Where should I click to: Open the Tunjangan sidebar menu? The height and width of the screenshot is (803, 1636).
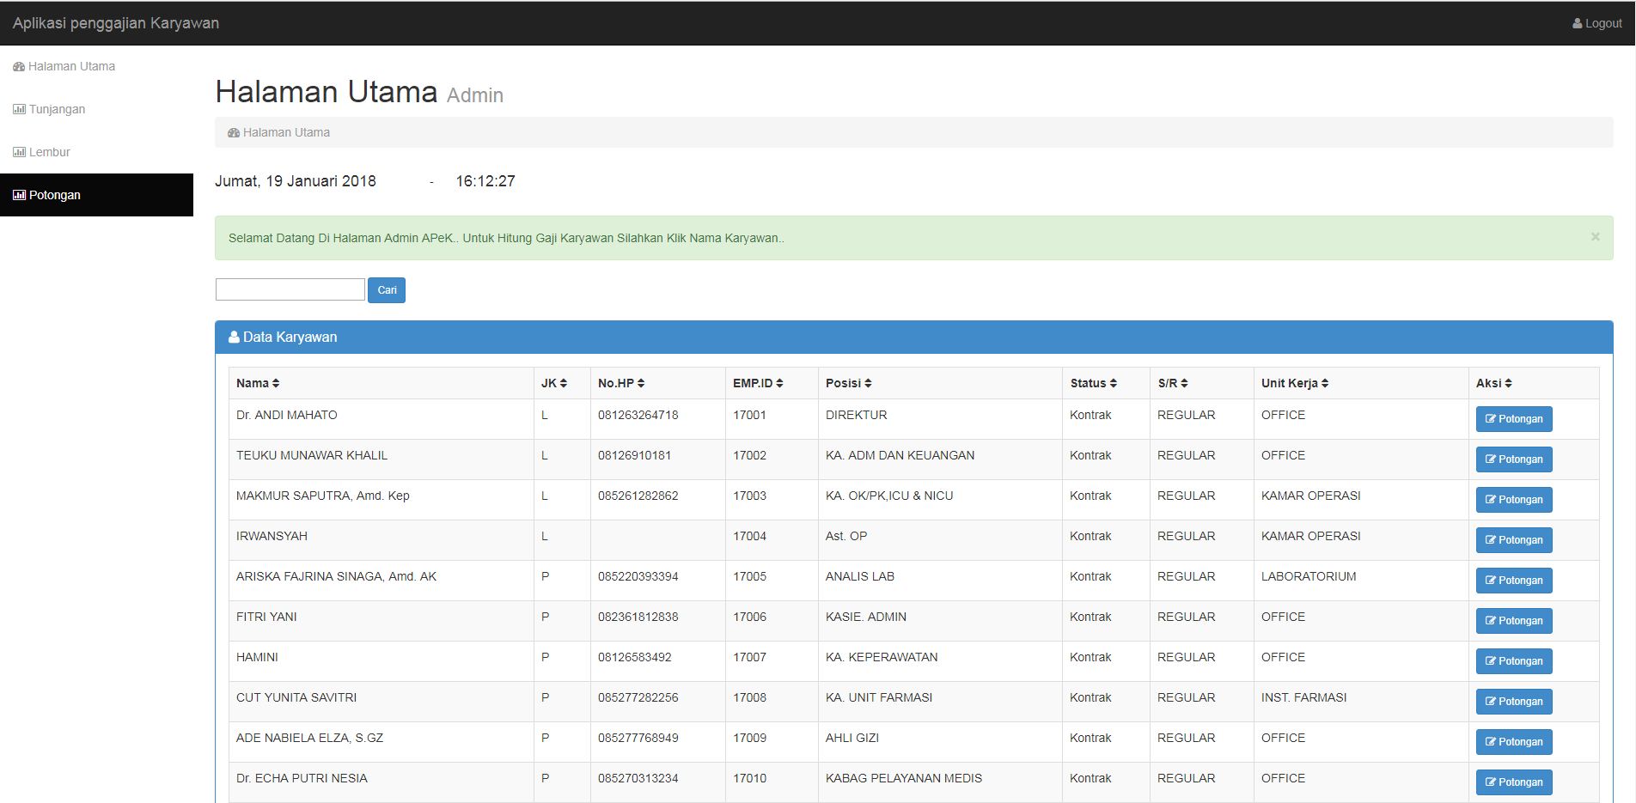tap(96, 109)
